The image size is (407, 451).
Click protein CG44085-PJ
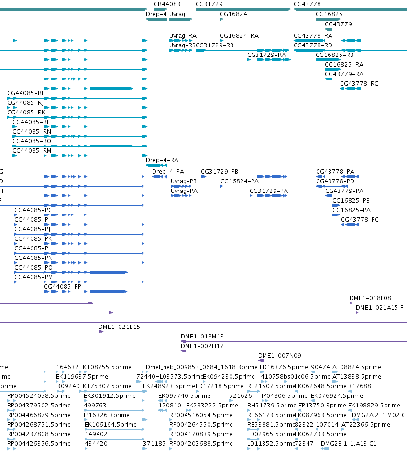coord(32,229)
